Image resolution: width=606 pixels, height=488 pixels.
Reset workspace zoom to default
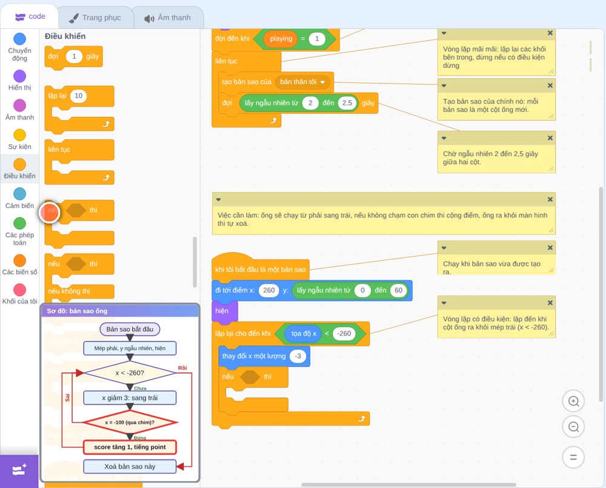(573, 458)
